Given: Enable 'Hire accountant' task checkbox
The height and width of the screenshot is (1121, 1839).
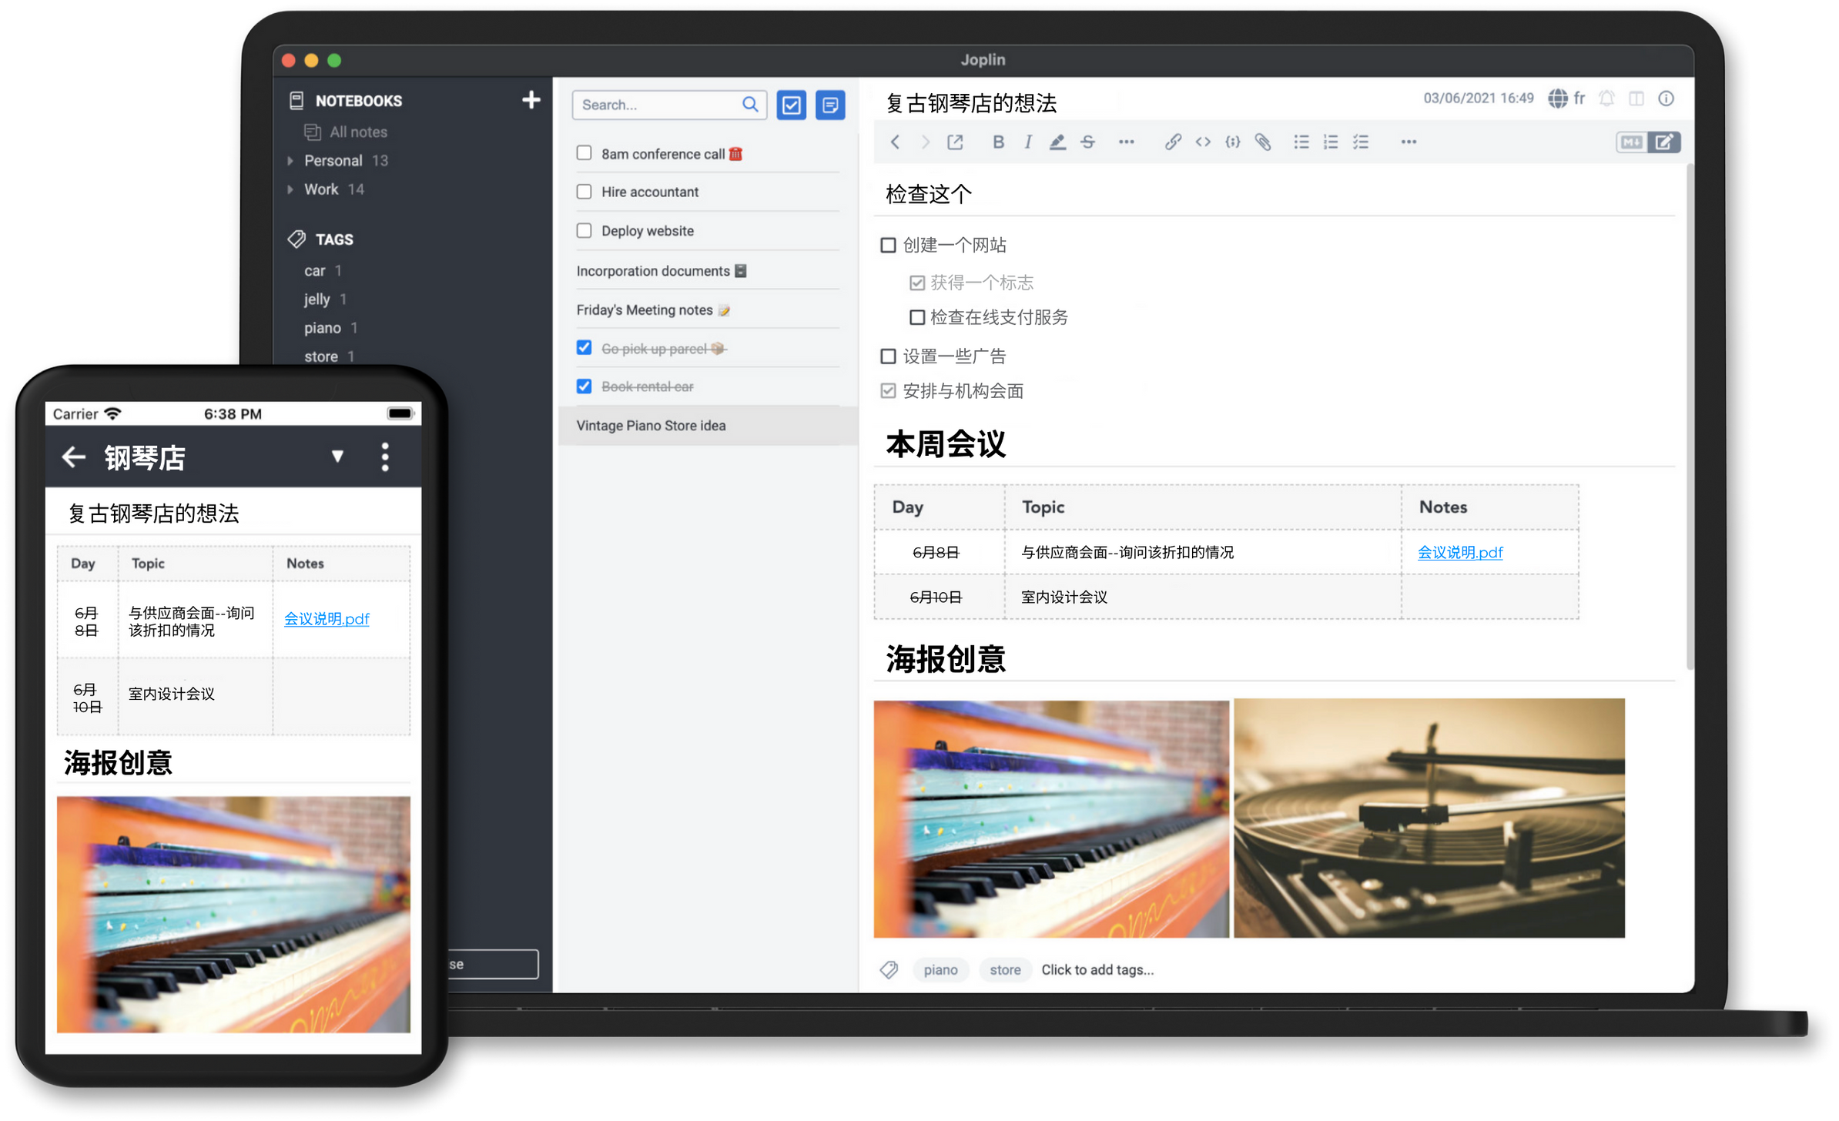Looking at the screenshot, I should coord(585,192).
